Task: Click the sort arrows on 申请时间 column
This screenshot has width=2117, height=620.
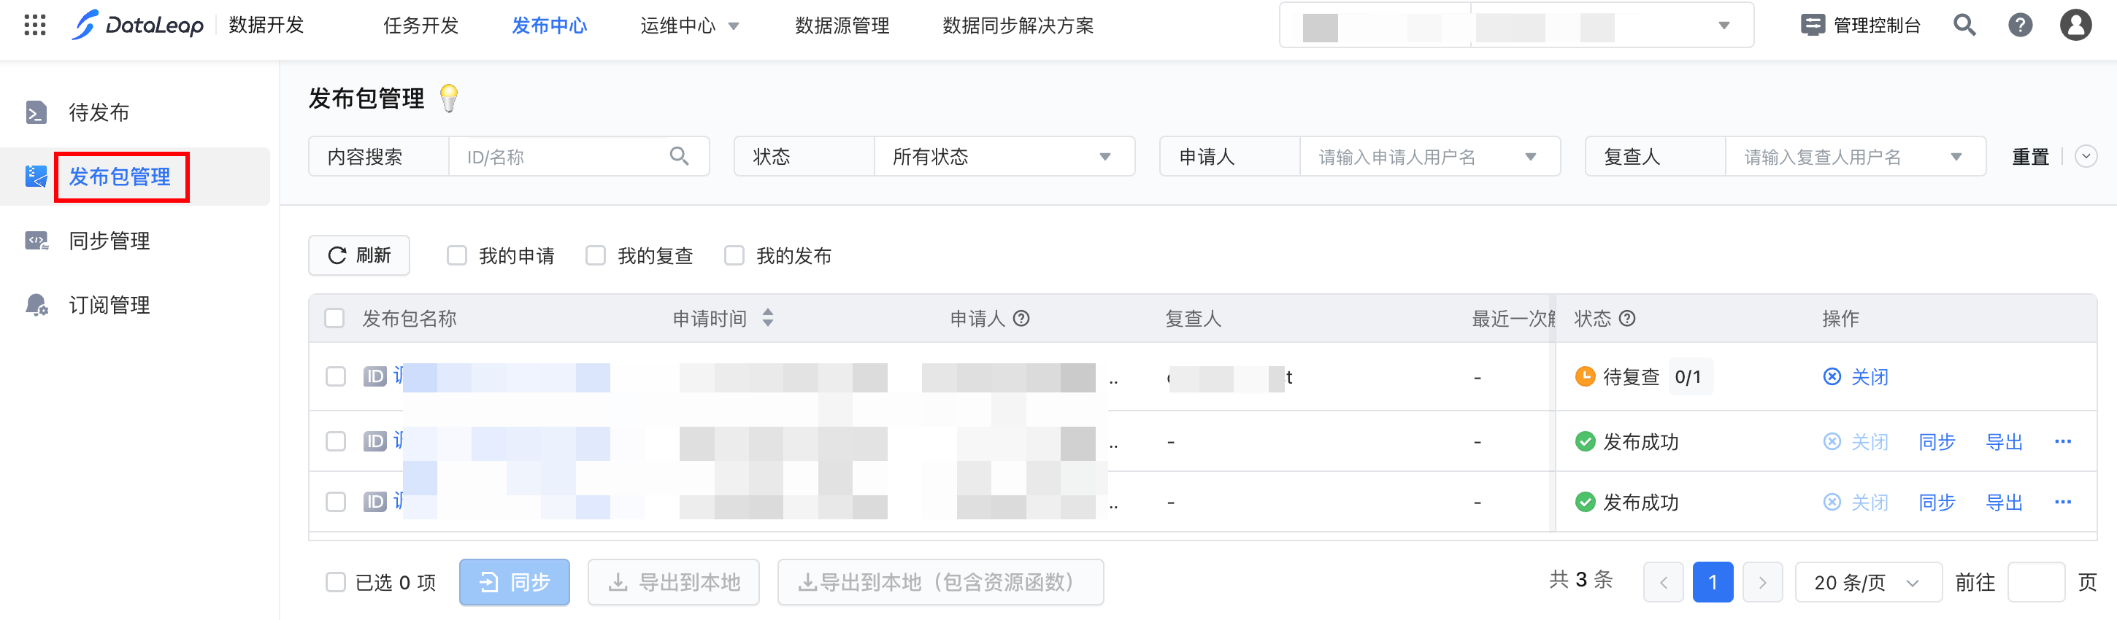Action: (x=767, y=318)
